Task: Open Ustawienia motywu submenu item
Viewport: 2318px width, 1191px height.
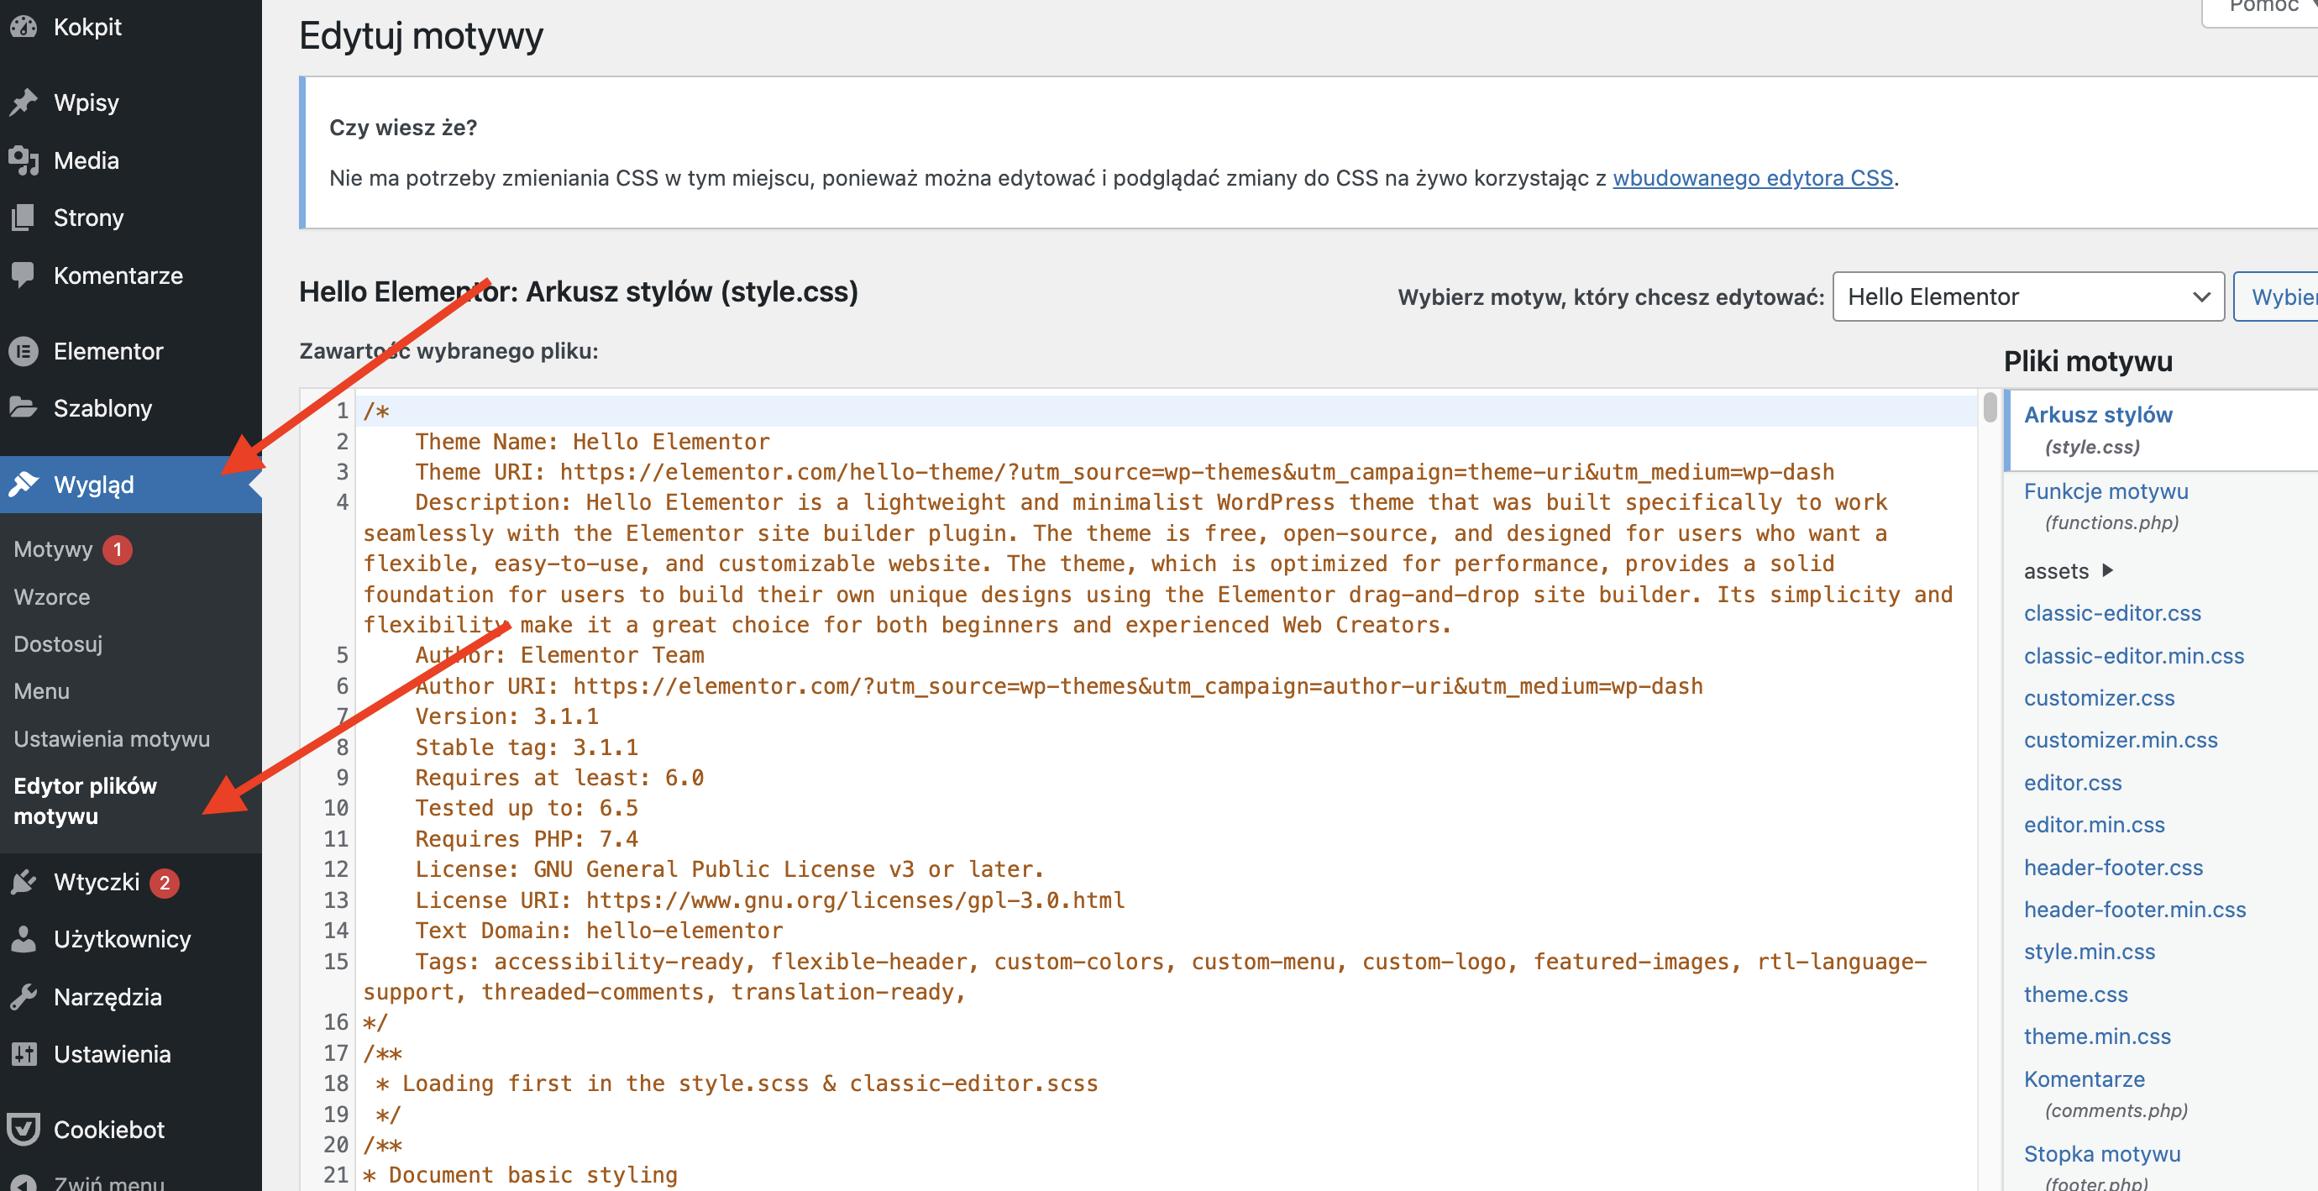Action: (112, 739)
